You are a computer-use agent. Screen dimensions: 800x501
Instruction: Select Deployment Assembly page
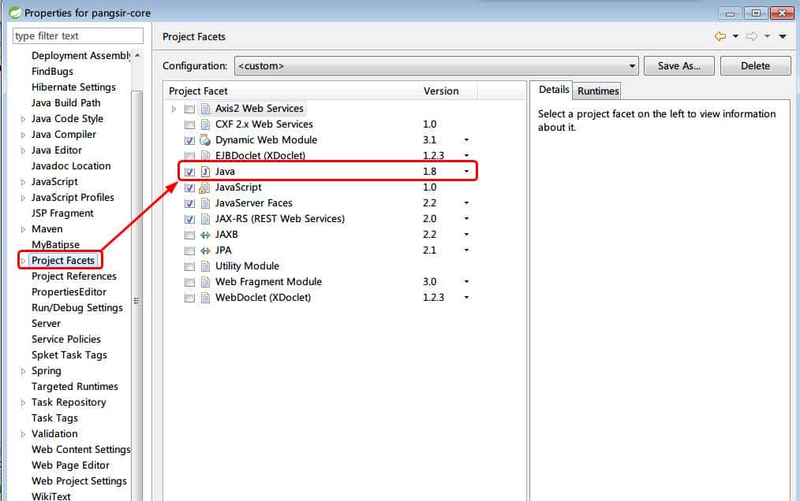coord(80,56)
